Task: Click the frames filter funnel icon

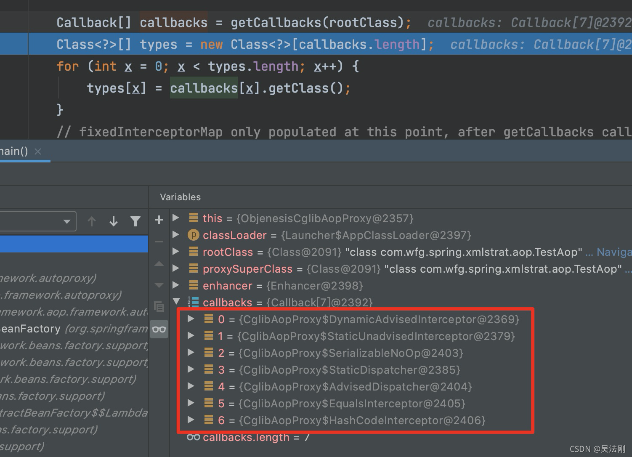Action: (135, 221)
